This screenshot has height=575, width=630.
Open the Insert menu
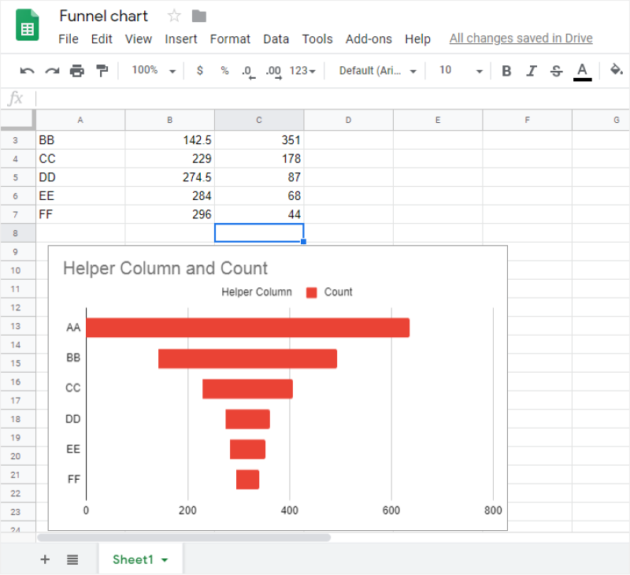pyautogui.click(x=181, y=39)
